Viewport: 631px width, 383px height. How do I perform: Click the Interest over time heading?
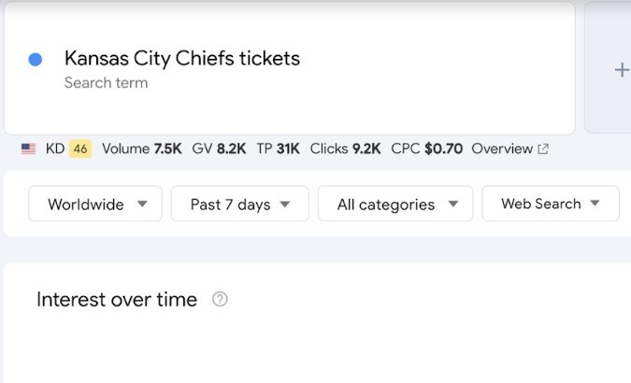click(117, 300)
